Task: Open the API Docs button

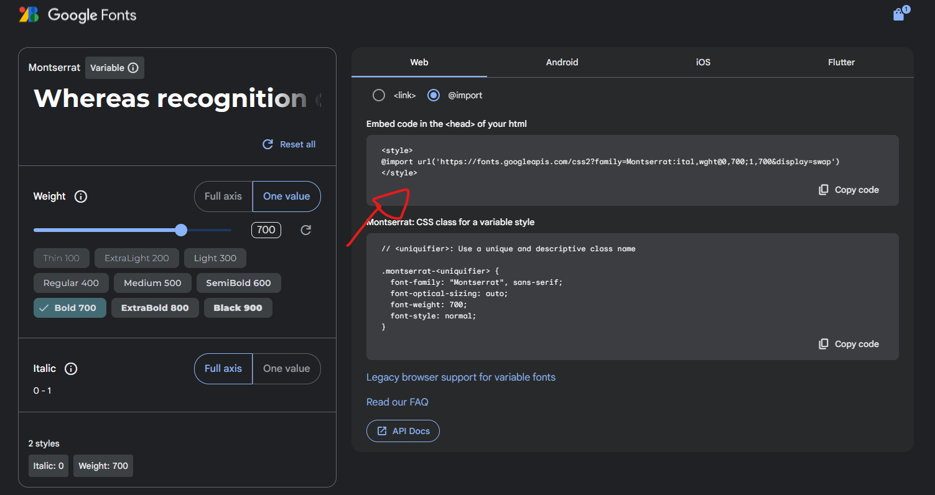Action: [x=403, y=431]
